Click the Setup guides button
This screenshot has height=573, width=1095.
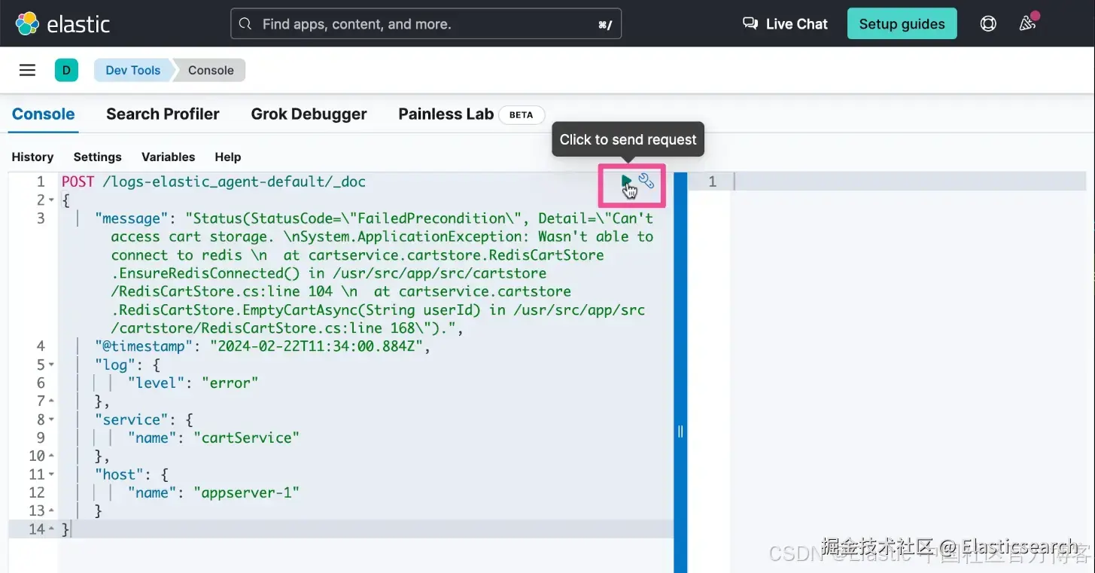(x=902, y=24)
